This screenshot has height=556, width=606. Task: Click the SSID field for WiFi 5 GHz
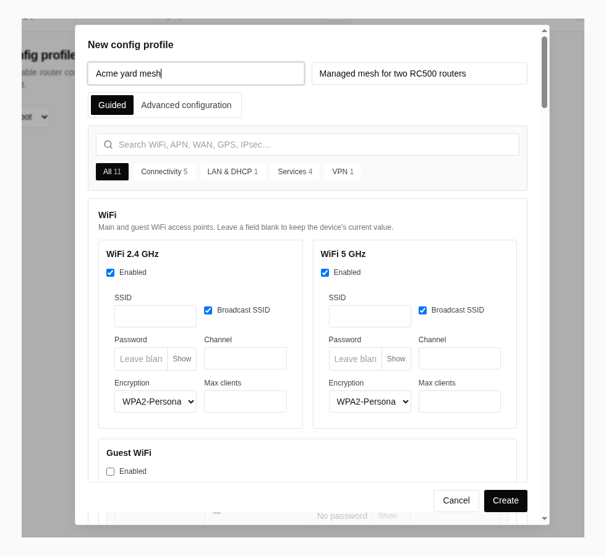point(370,316)
